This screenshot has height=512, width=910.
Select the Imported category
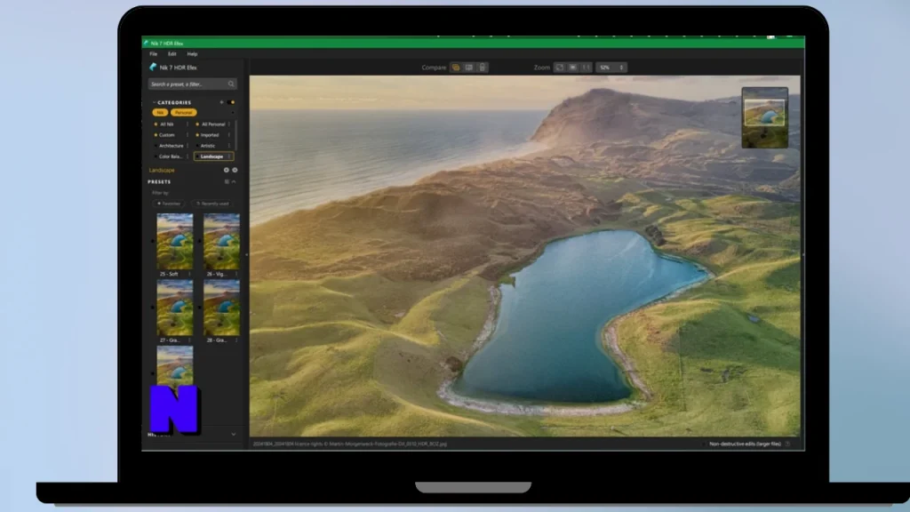(x=210, y=135)
